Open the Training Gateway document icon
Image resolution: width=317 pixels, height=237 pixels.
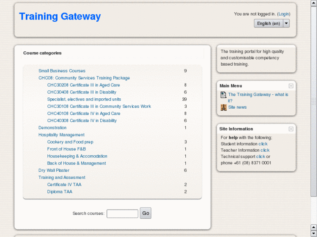tap(223, 95)
